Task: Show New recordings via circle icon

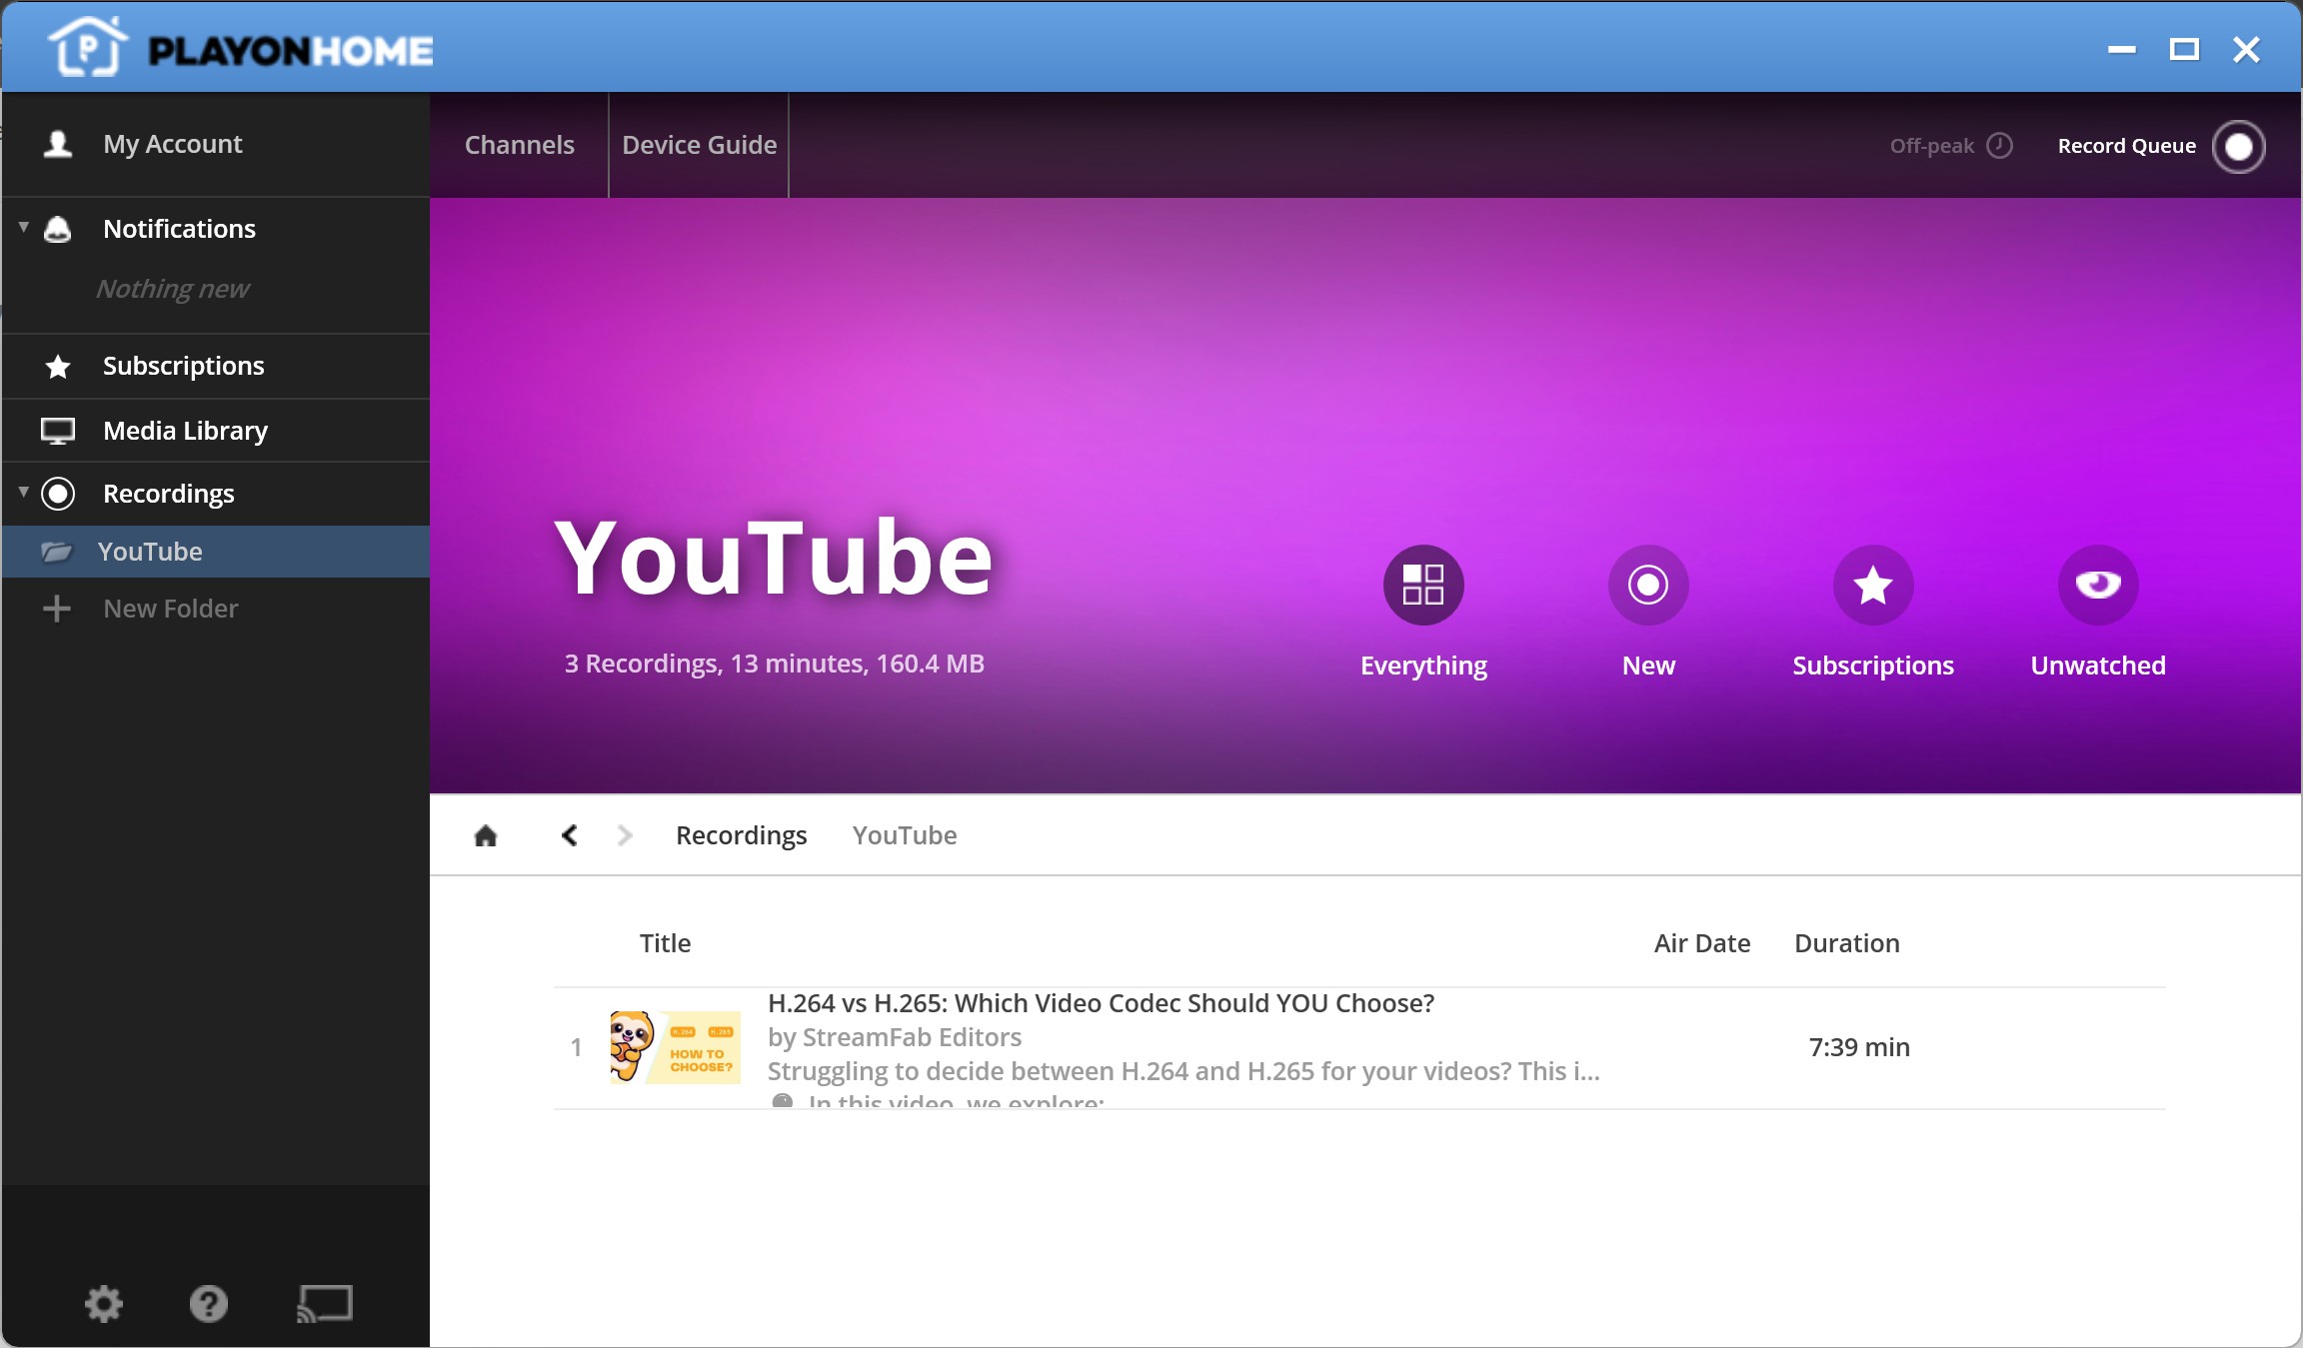Action: (1648, 585)
